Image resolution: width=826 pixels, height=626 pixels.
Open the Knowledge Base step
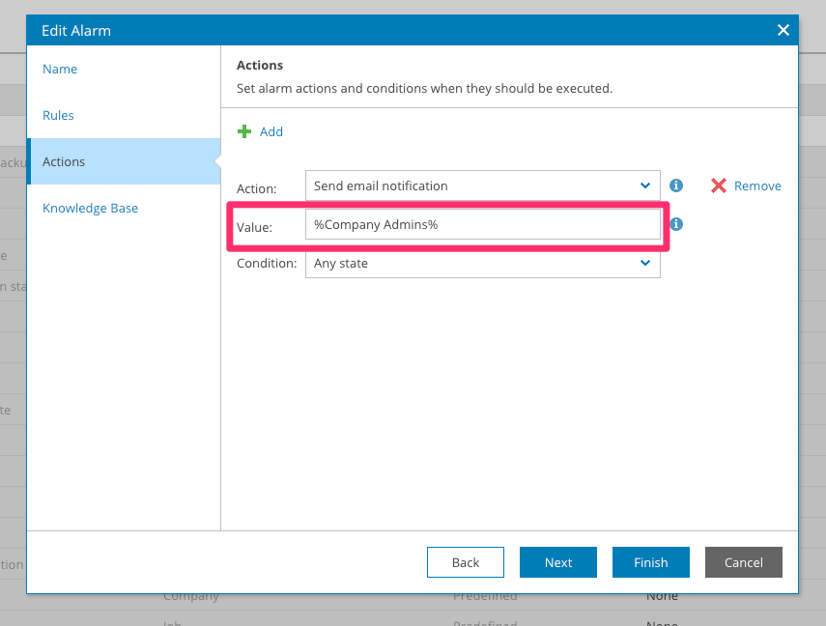click(90, 209)
